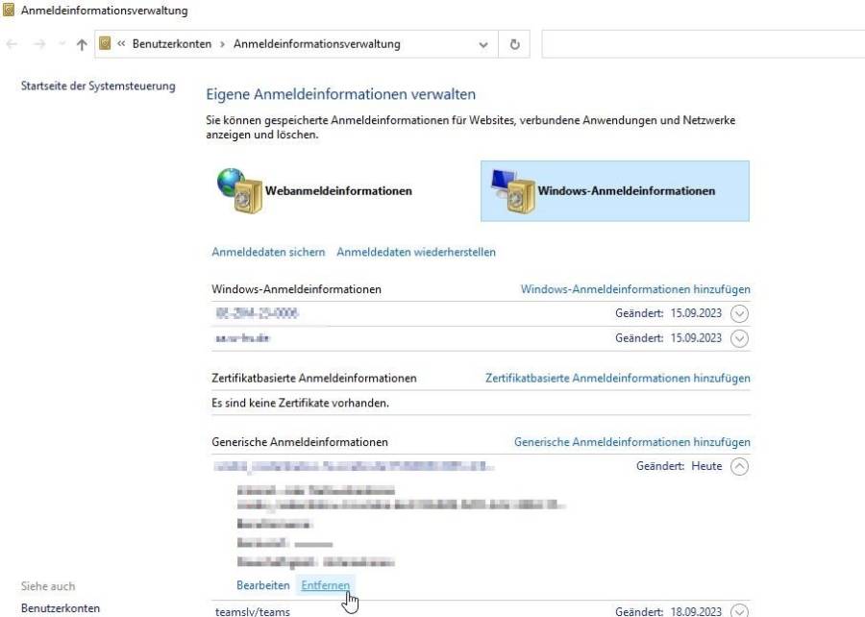Viewport: 865px width, 617px height.
Task: Click the blurred second Windows credential name
Action: click(242, 338)
